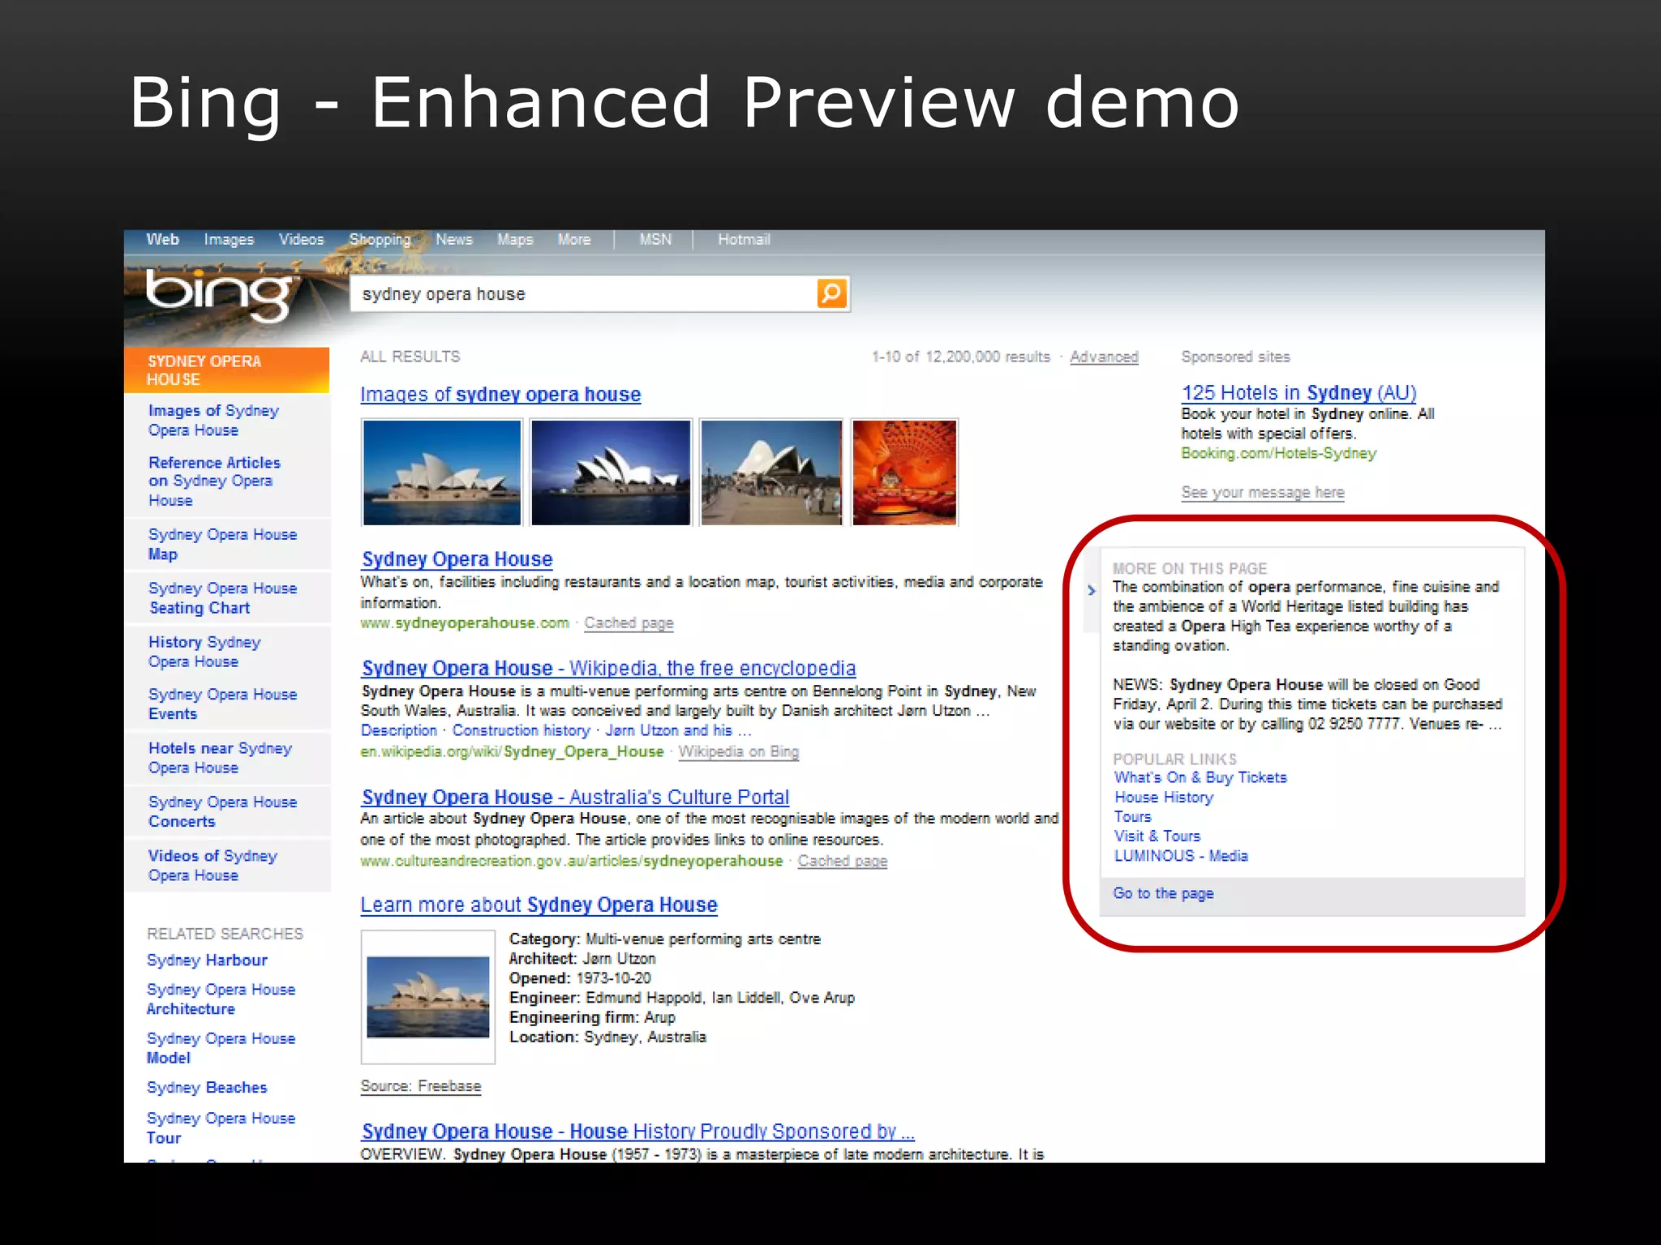Open the Maps tab
The height and width of the screenshot is (1245, 1661).
tap(515, 240)
